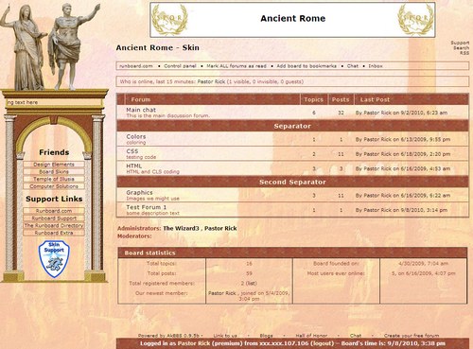View administrator The Wizard3 profile
Image resolution: width=473 pixels, height=349 pixels.
[x=181, y=228]
